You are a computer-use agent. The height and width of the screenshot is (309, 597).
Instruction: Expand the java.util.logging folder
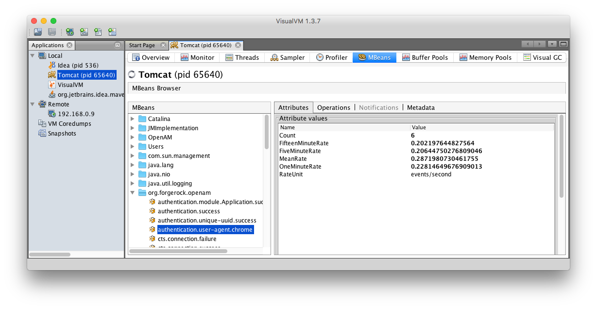(133, 183)
